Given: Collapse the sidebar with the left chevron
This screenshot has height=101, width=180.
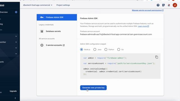Looking at the screenshot, I should pyautogui.click(x=15, y=98).
